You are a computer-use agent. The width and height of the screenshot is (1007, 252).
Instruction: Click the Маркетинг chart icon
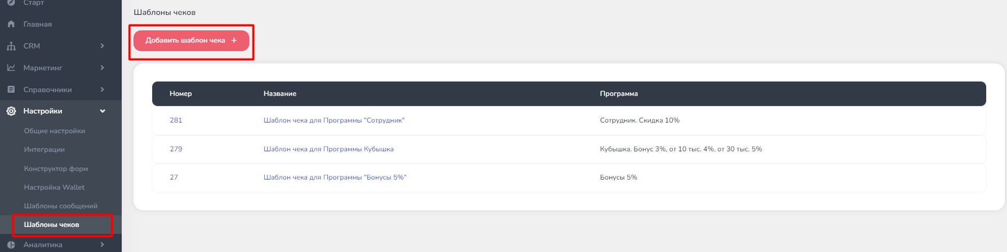[11, 68]
